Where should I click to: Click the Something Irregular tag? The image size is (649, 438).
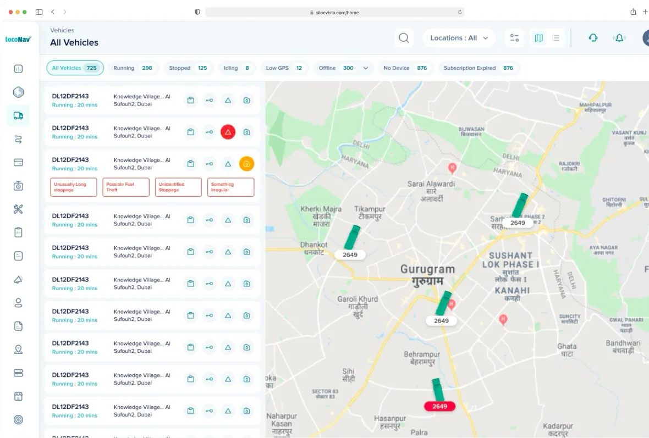pos(230,187)
